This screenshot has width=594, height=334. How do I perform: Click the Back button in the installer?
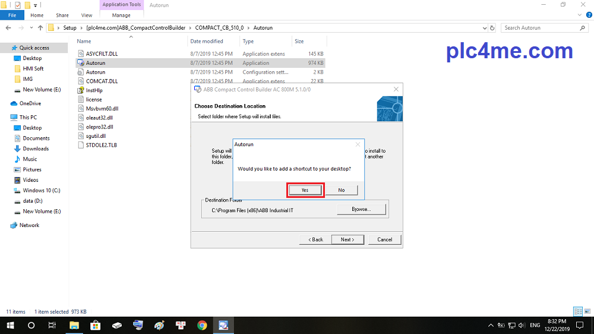pos(315,240)
